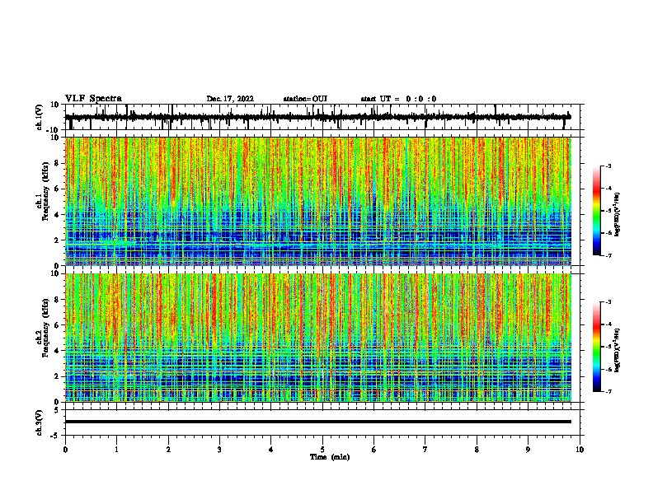Click the time axis tick label '6'
The width and height of the screenshot is (653, 504).
tap(374, 450)
